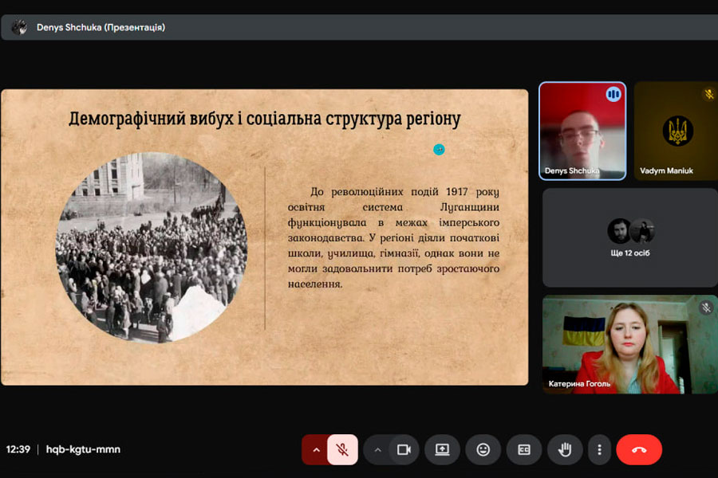Click the first small avatar in 'Ще 12 осіб' tile

click(x=619, y=230)
